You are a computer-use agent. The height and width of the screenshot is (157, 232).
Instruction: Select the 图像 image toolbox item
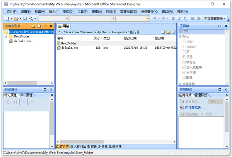(x=187, y=78)
